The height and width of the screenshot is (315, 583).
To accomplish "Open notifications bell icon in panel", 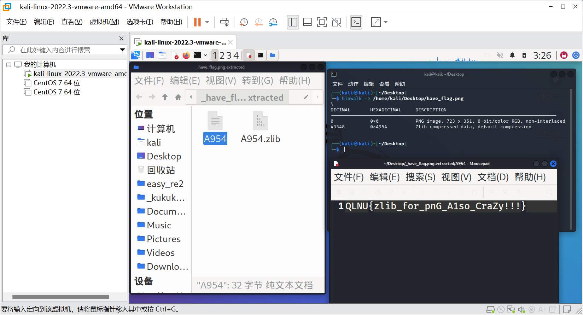I will click(x=512, y=55).
